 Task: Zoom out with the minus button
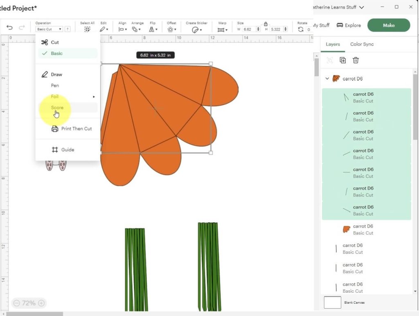pyautogui.click(x=16, y=303)
